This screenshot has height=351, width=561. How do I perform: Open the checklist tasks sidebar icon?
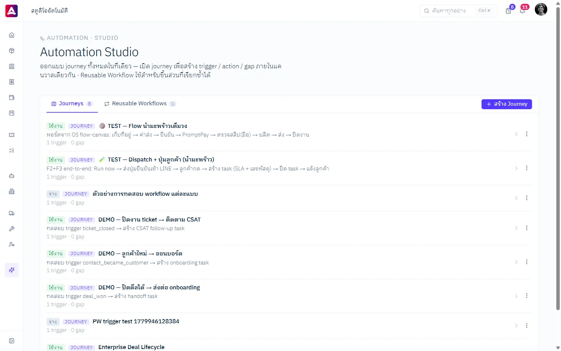(x=12, y=151)
